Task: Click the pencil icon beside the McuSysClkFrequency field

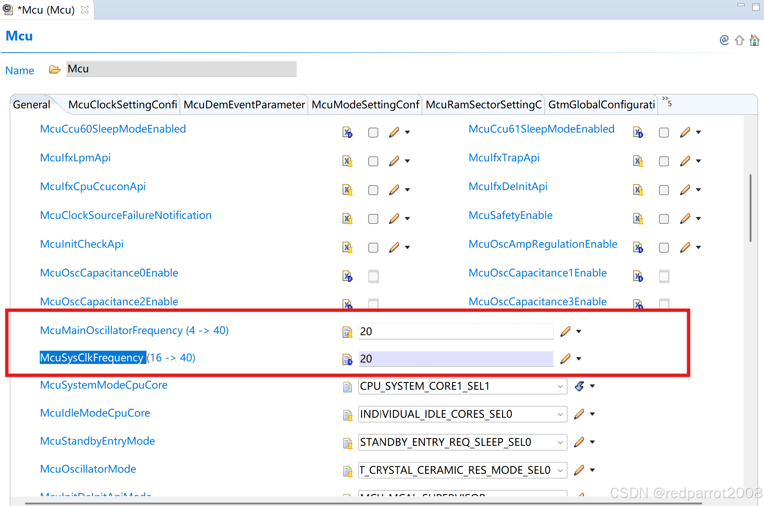Action: coord(565,358)
